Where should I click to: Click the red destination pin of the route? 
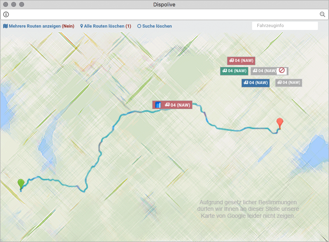coord(280,123)
